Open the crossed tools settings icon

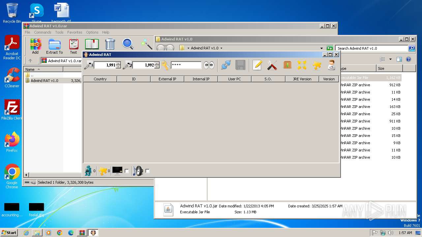click(x=272, y=65)
